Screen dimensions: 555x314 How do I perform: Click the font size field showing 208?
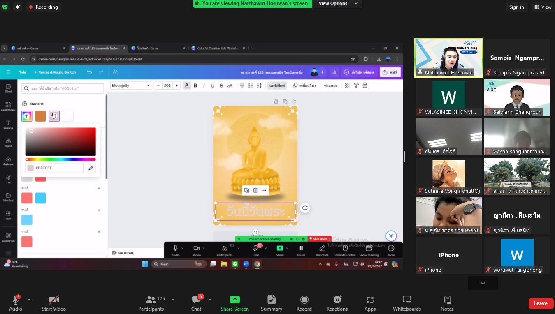[x=167, y=85]
